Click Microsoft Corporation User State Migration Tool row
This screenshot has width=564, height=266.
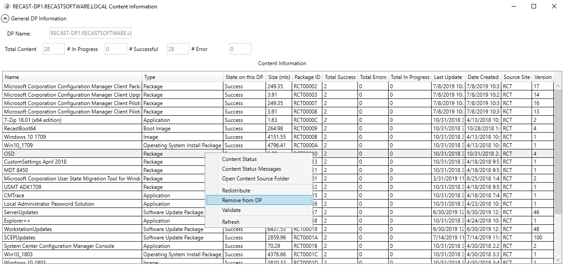278,179
